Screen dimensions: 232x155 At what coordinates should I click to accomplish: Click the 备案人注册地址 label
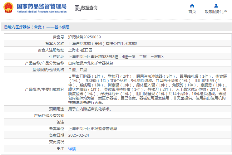pos(51,50)
